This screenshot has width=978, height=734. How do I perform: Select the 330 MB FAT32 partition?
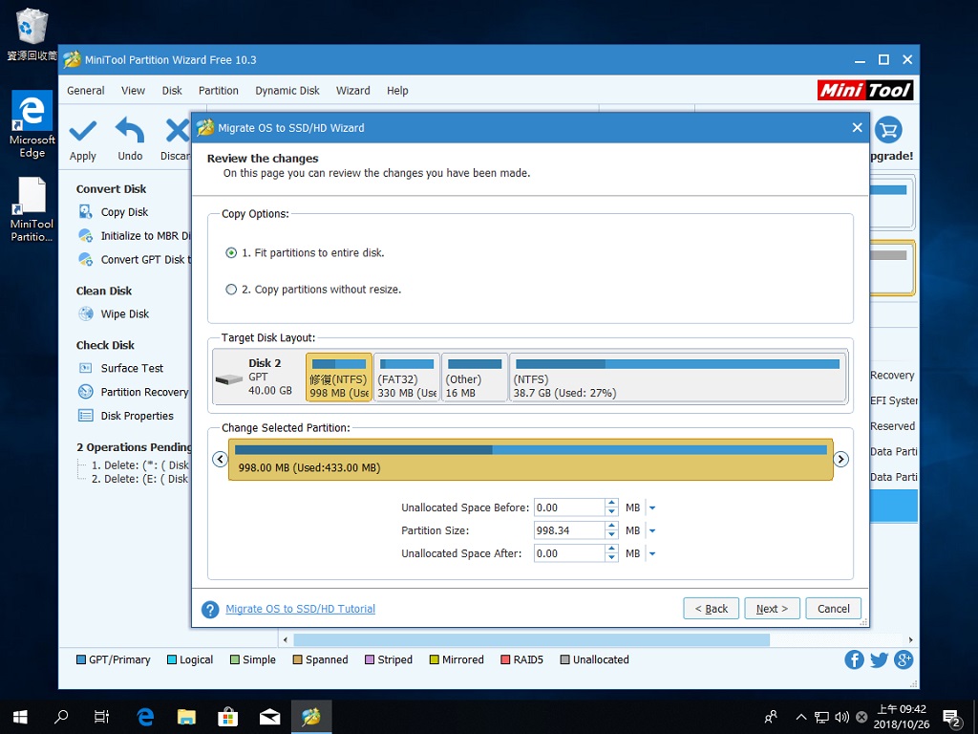pos(407,378)
